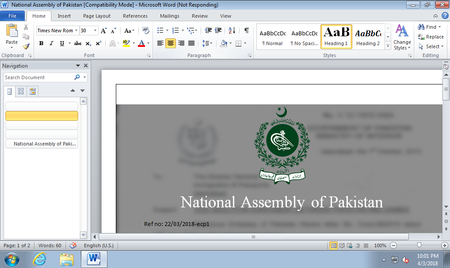
Task: Click the Change Styles icon
Action: pos(402,31)
